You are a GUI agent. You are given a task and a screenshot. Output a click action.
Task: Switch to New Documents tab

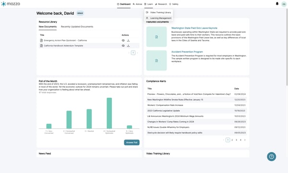point(48,27)
